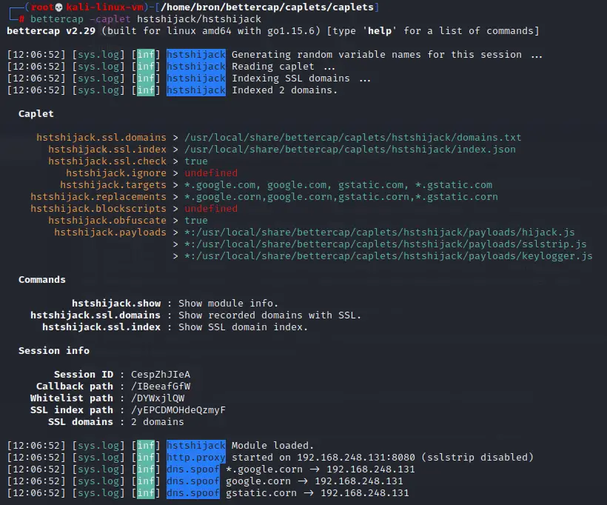607x505 pixels.
Task: Click the hijack.js payload path
Action: [x=380, y=233]
